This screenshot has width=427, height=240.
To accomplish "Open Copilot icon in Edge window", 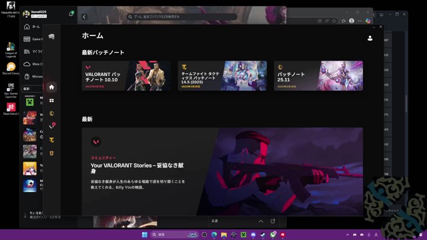I will [x=368, y=21].
